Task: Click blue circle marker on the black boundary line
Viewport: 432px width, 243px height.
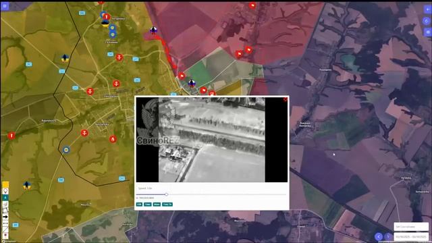Action: coord(66,150)
